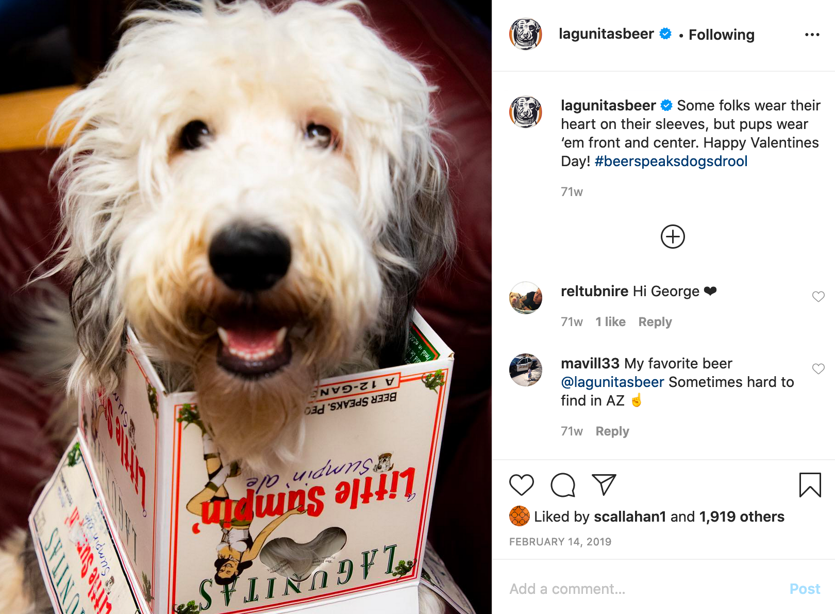
Task: View likes on reltubnire's comment
Action: pyautogui.click(x=610, y=322)
